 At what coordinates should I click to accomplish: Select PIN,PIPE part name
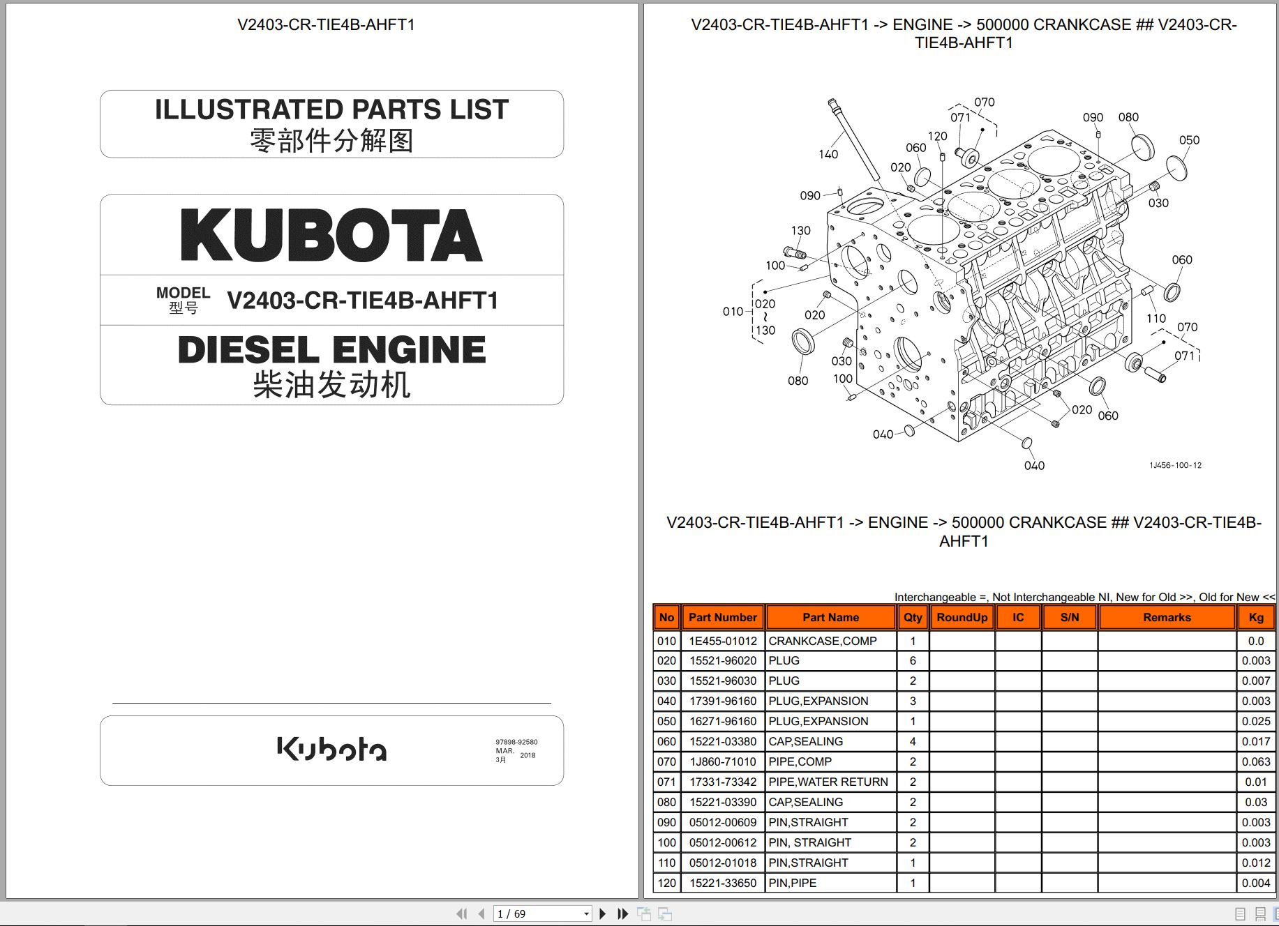pyautogui.click(x=793, y=883)
